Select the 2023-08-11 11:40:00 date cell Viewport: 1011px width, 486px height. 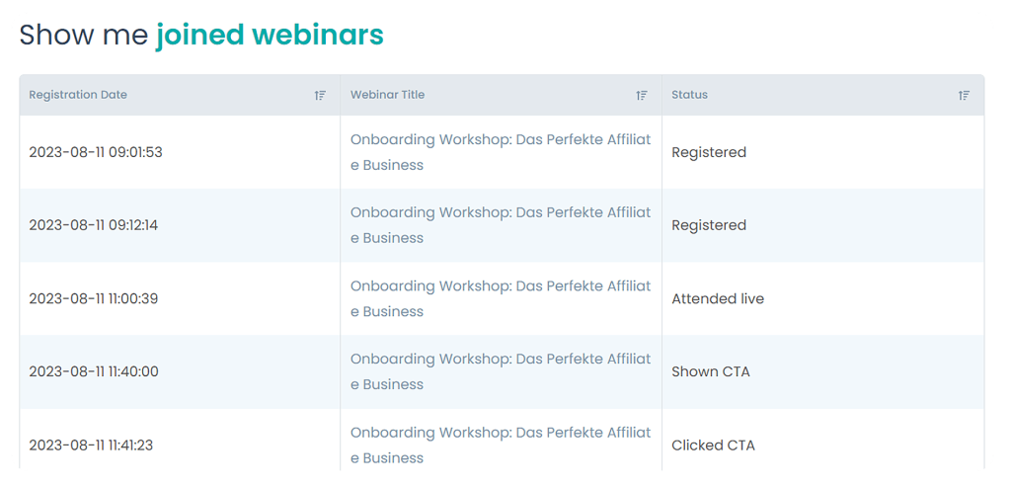coord(94,371)
